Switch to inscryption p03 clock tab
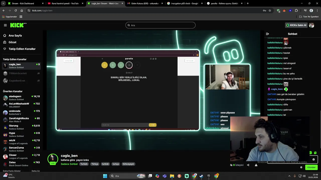 (x=185, y=3)
